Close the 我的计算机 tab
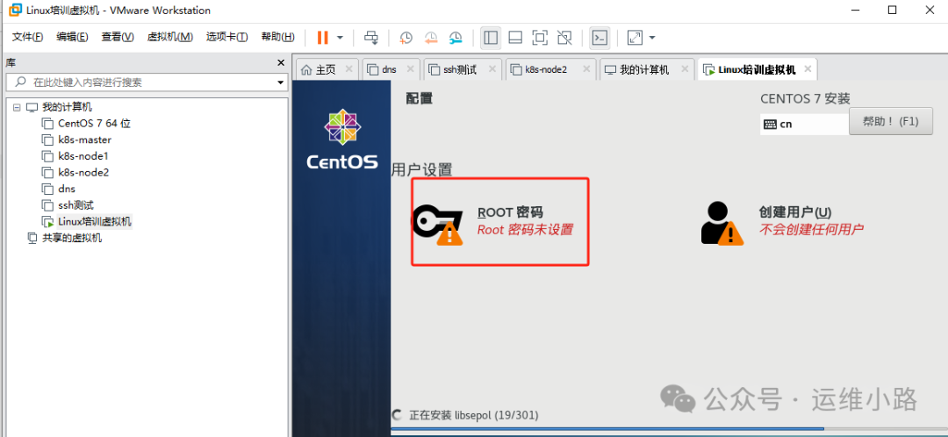The height and width of the screenshot is (437, 948). coord(685,68)
